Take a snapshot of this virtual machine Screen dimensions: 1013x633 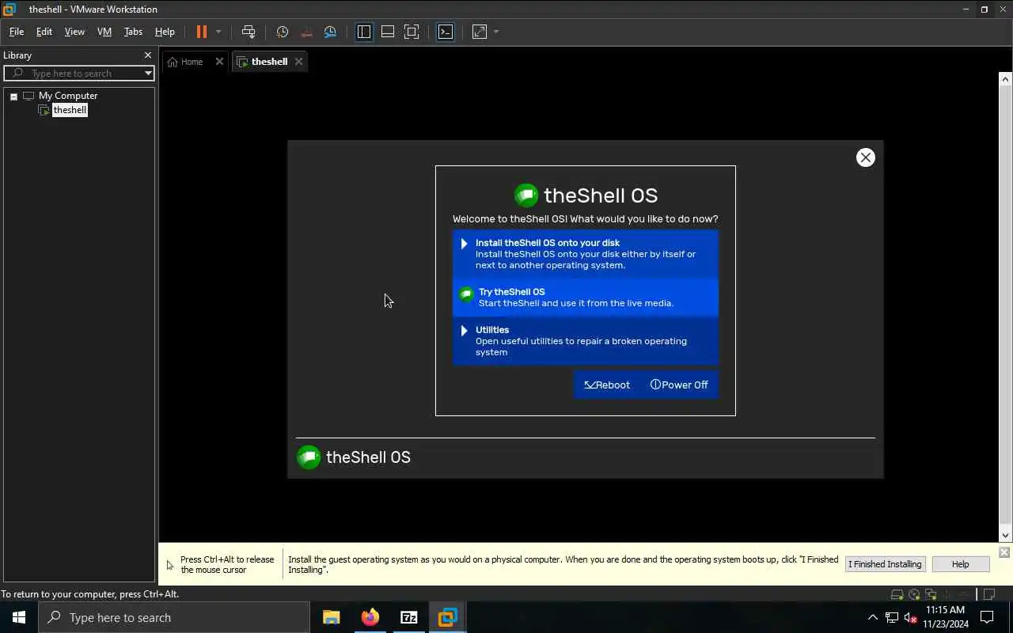point(283,32)
